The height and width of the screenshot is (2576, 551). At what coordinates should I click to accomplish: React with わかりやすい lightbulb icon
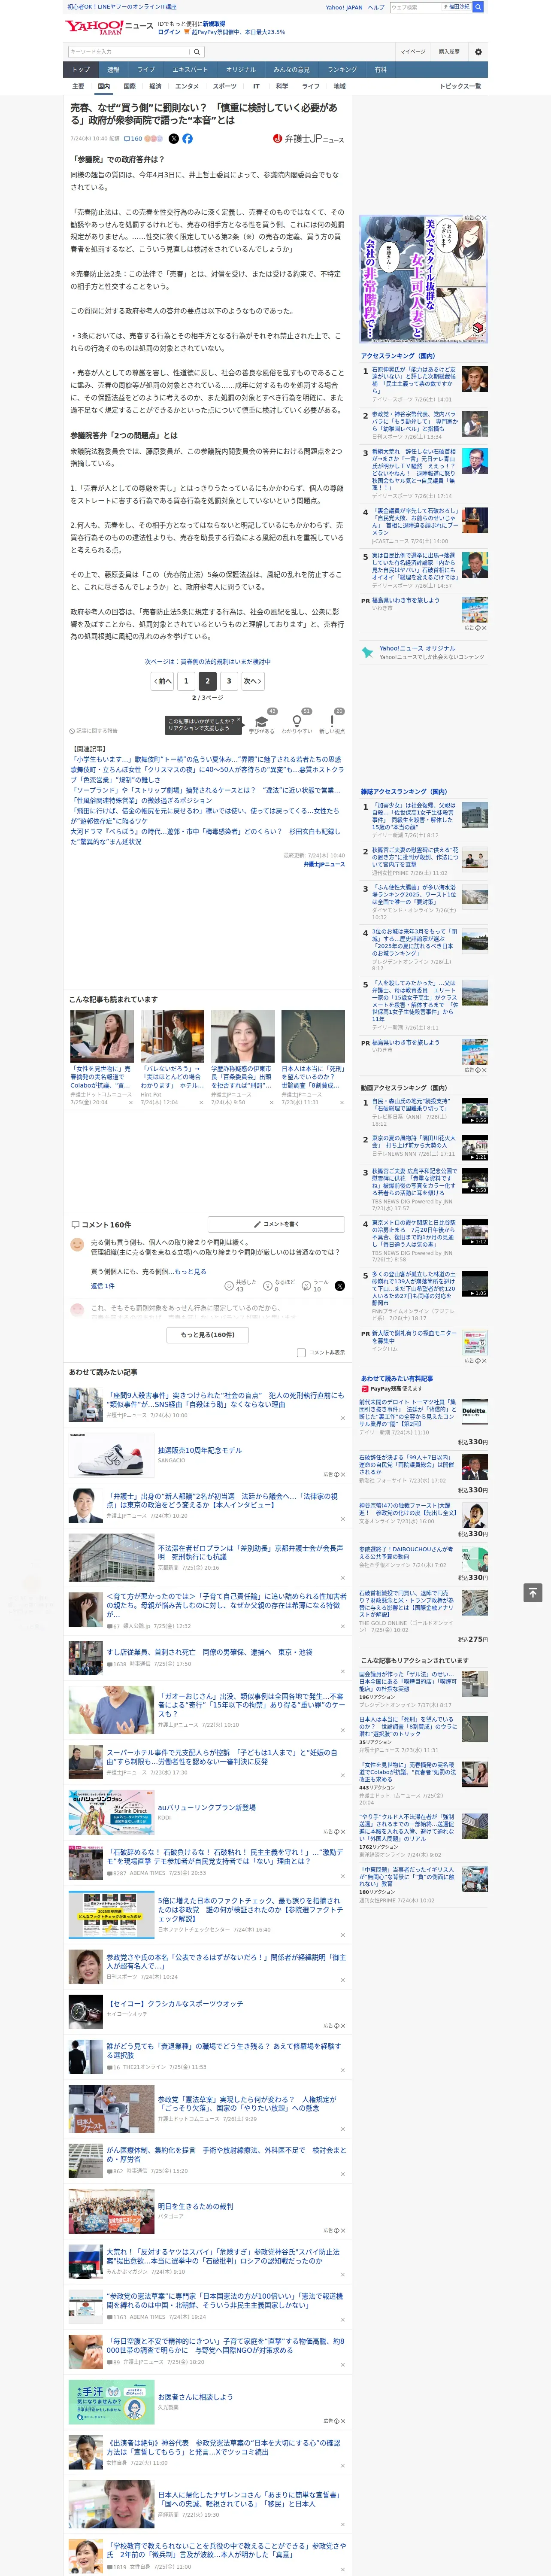pos(297,722)
